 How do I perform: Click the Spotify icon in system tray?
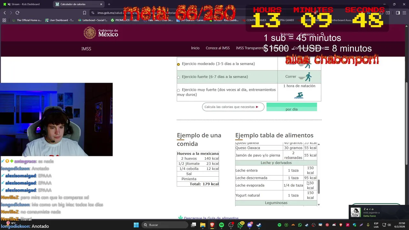point(279,225)
